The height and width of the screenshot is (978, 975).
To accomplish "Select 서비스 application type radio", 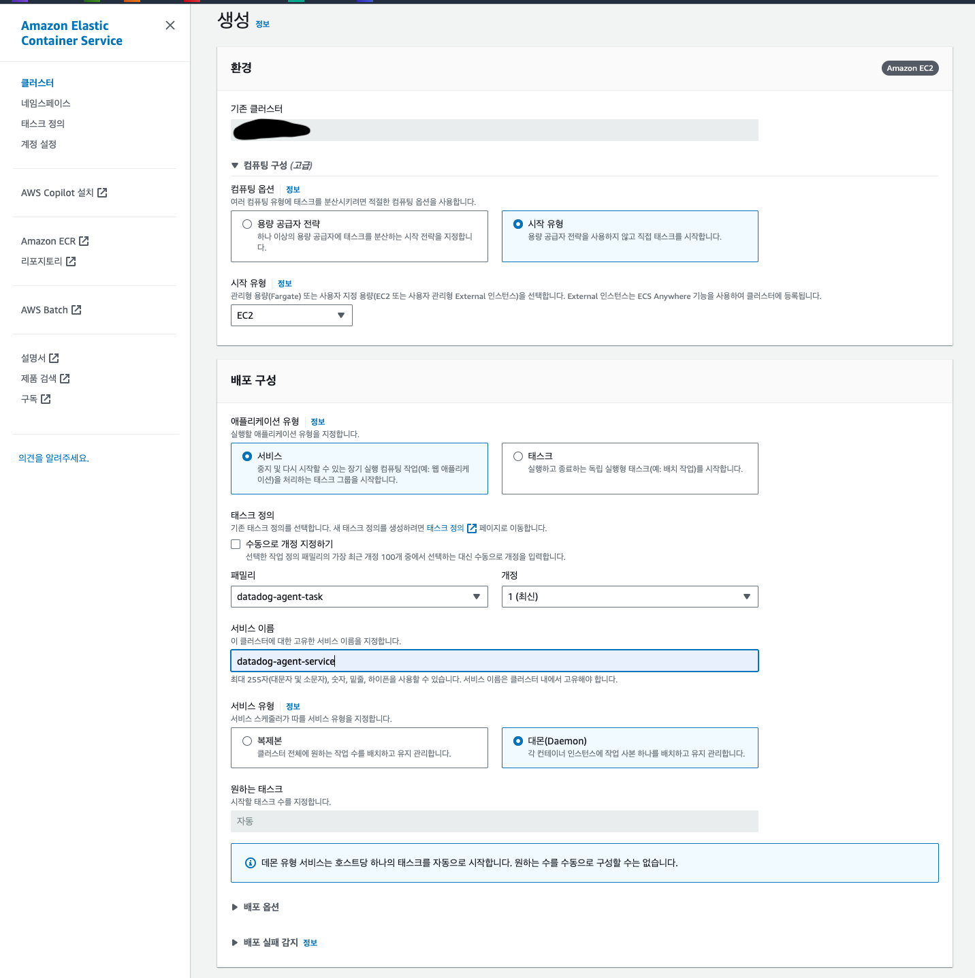I will point(247,456).
